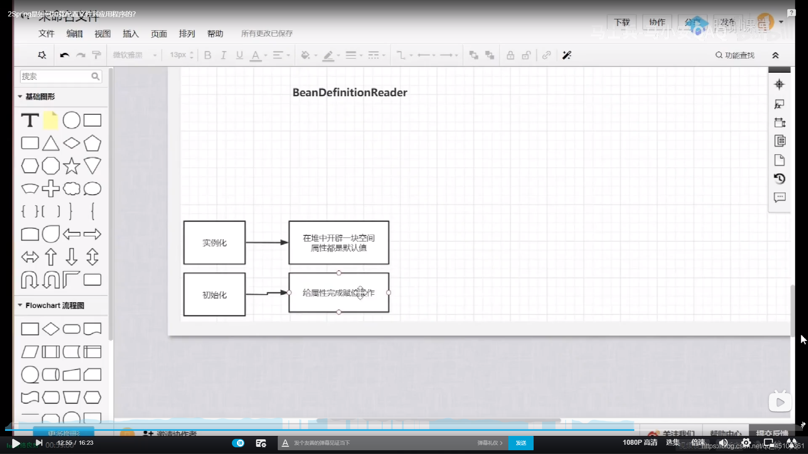Click the video play button

point(16,443)
